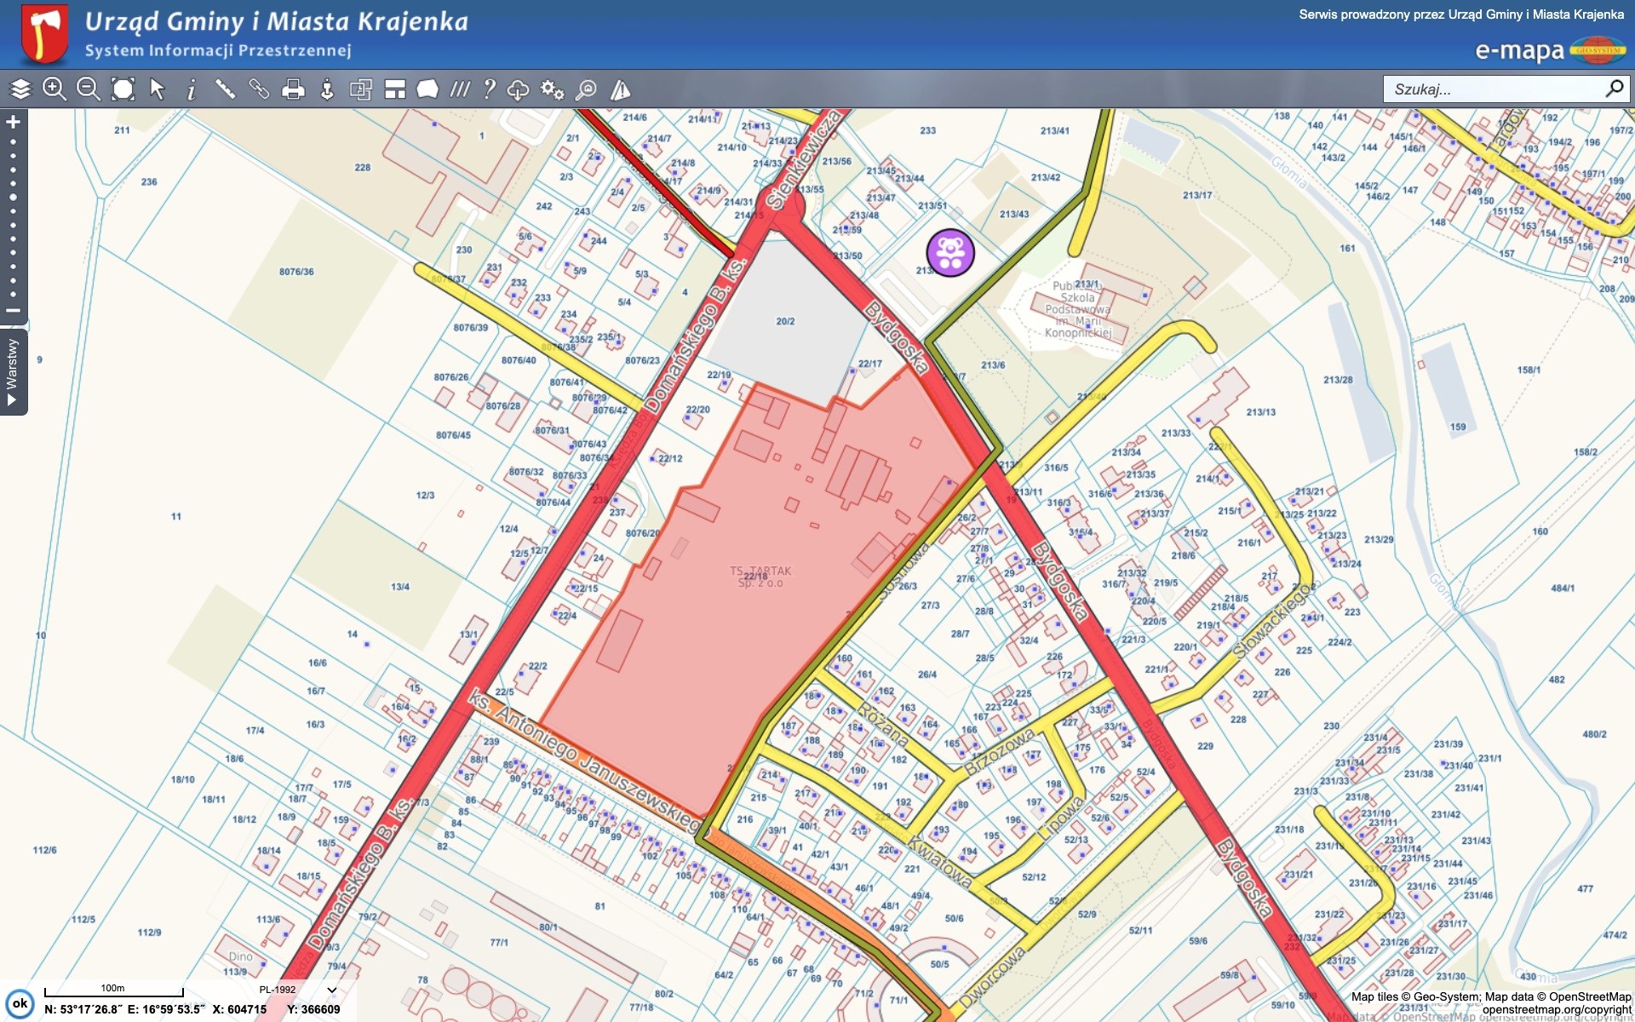Click the full extent view icon
Image resolution: width=1635 pixels, height=1022 pixels.
(123, 89)
